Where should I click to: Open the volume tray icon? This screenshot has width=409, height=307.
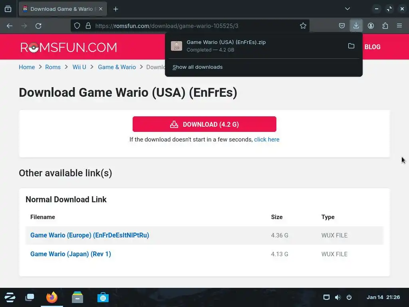[x=338, y=297]
